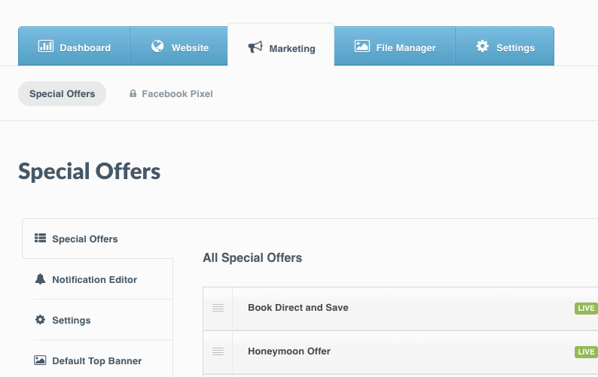Switch to the Website tab
Image resolution: width=598 pixels, height=377 pixels.
tap(178, 46)
